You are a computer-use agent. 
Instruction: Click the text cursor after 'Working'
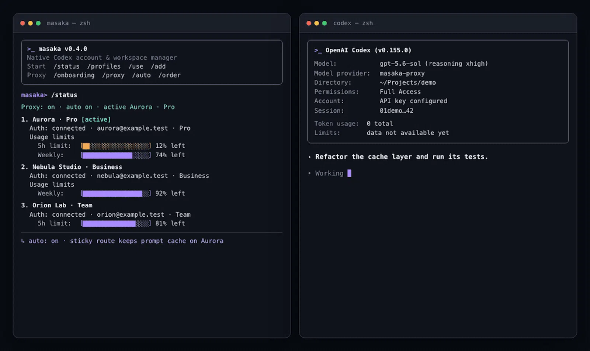tap(349, 173)
